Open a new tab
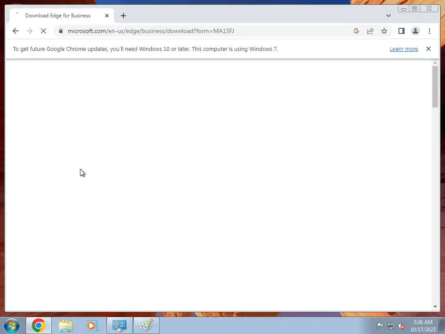Image resolution: width=445 pixels, height=334 pixels. point(123,16)
